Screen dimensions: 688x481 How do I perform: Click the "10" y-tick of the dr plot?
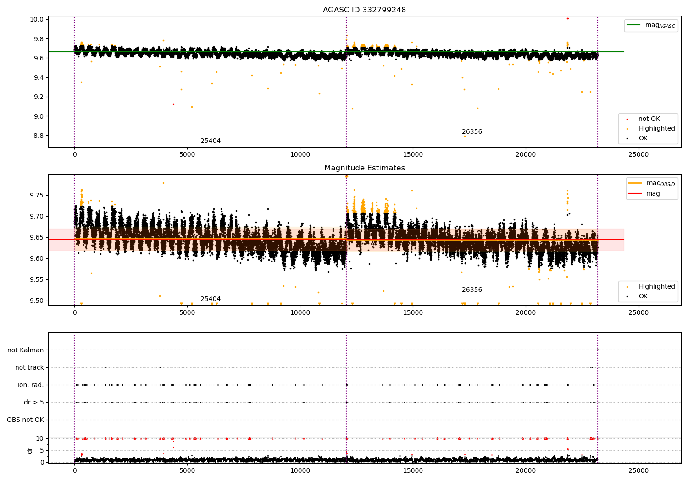click(40, 439)
